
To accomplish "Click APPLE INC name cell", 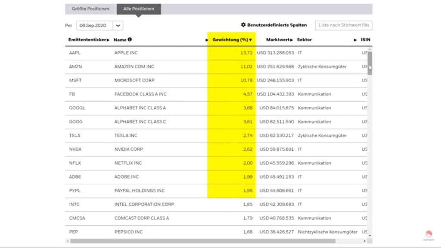I will (x=126, y=53).
